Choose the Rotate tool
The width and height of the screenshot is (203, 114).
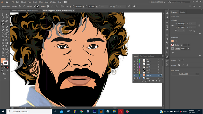click(x=3, y=34)
